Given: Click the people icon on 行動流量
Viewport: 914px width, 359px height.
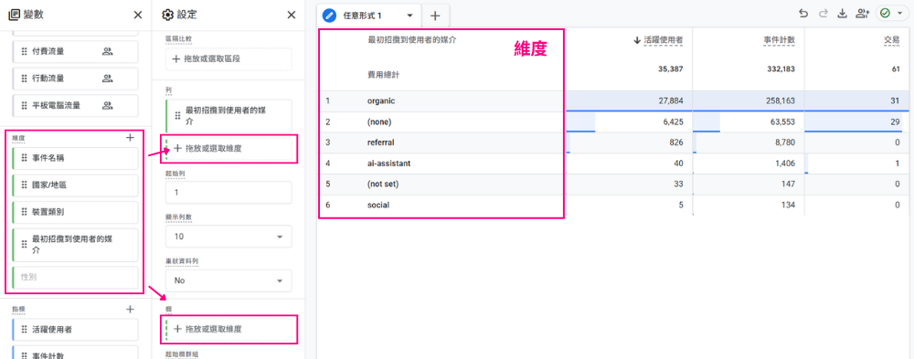Looking at the screenshot, I should pos(107,78).
